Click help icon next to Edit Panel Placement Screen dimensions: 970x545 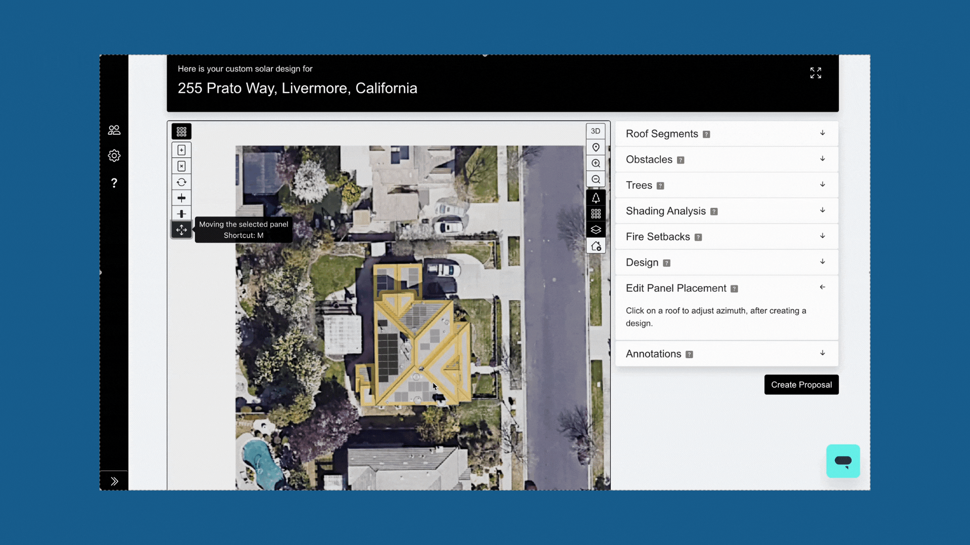tap(734, 289)
